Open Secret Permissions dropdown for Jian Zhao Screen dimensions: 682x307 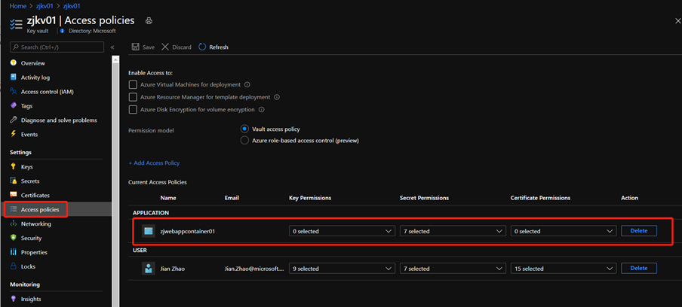453,269
